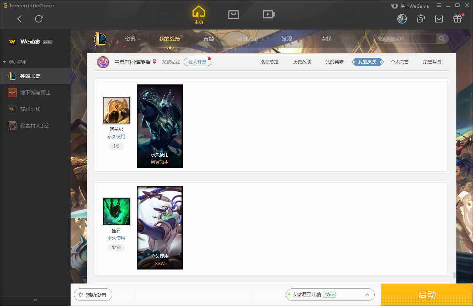
Task: Switch to 战绩总览 sub-tab
Action: point(270,62)
